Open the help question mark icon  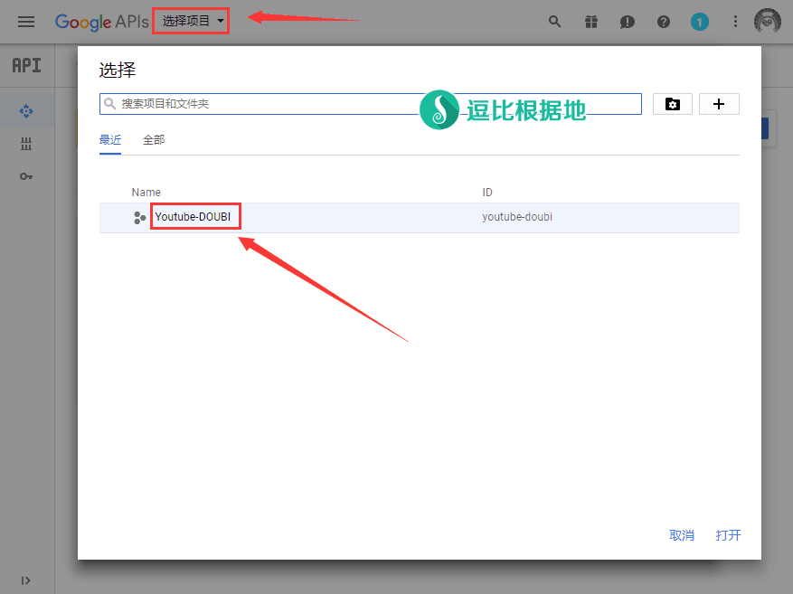tap(664, 22)
